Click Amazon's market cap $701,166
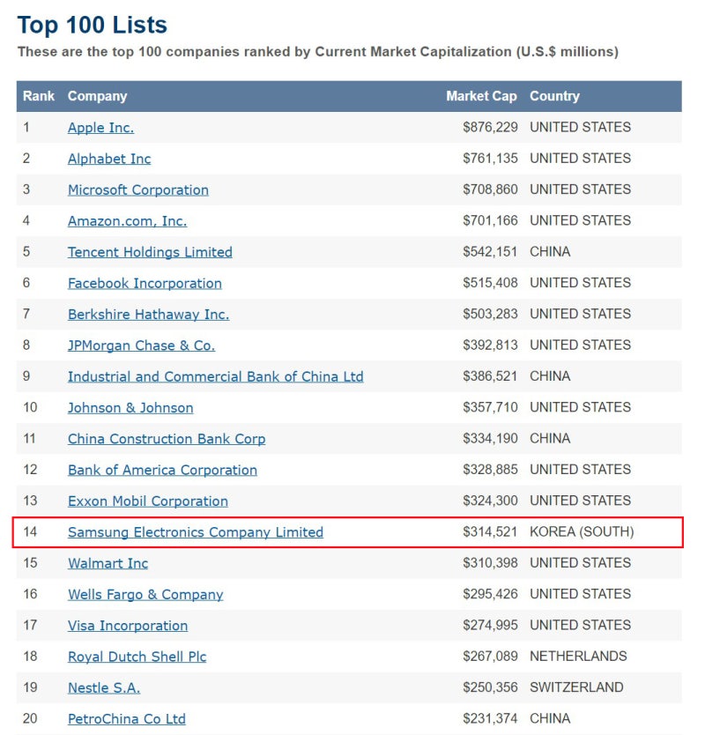The width and height of the screenshot is (705, 735). coord(490,220)
